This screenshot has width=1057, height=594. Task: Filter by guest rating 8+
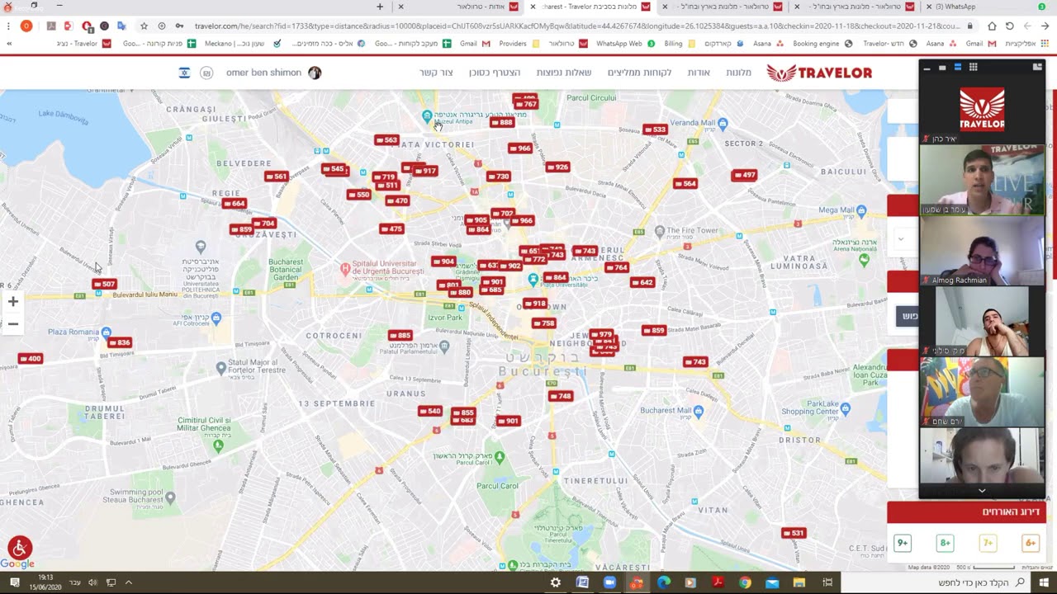point(946,543)
